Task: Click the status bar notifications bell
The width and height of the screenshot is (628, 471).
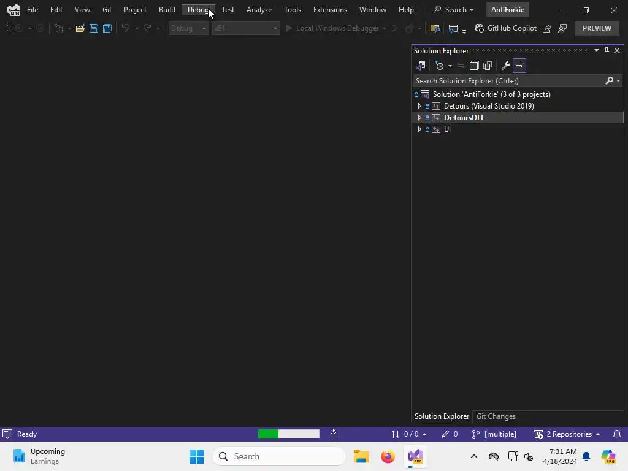Action: tap(617, 434)
